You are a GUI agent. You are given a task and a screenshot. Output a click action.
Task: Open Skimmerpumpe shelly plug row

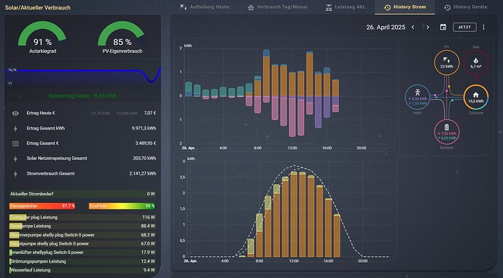coord(82,235)
